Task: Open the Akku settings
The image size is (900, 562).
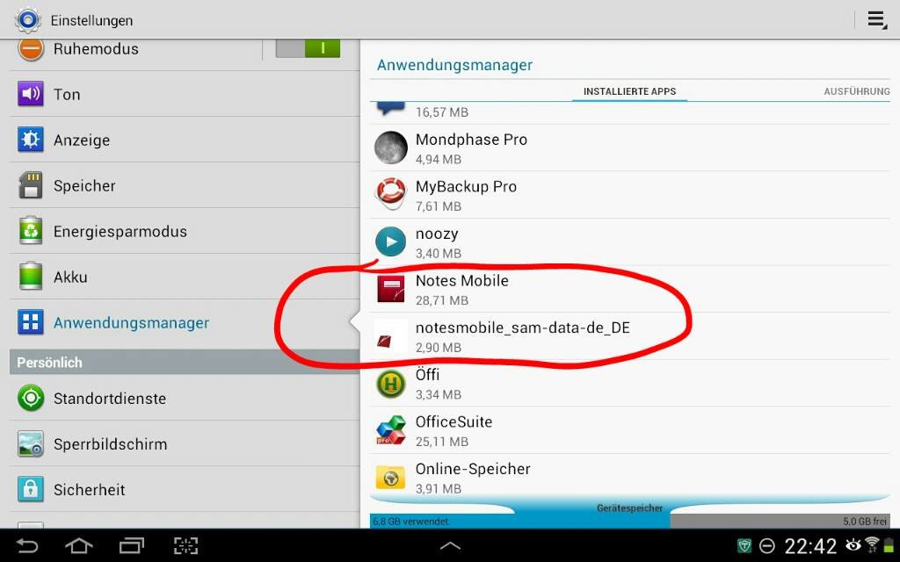Action: [x=185, y=277]
